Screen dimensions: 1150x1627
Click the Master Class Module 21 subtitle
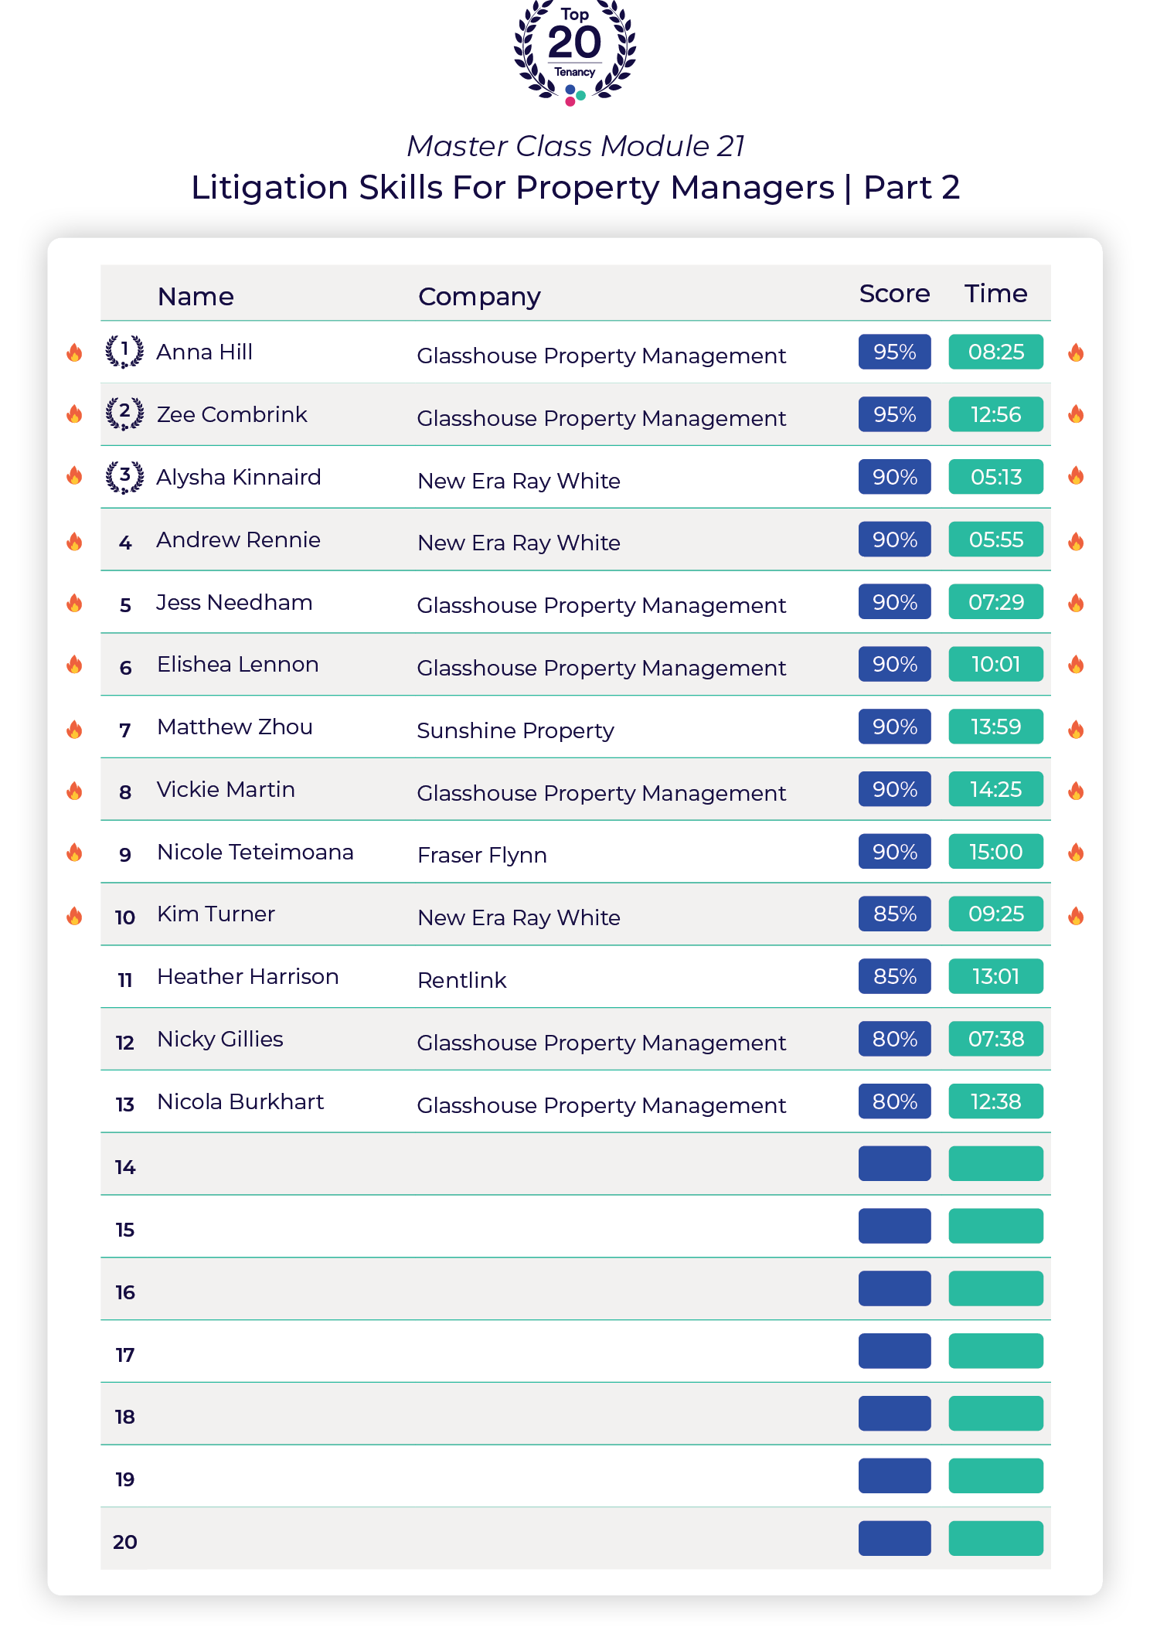click(x=576, y=146)
